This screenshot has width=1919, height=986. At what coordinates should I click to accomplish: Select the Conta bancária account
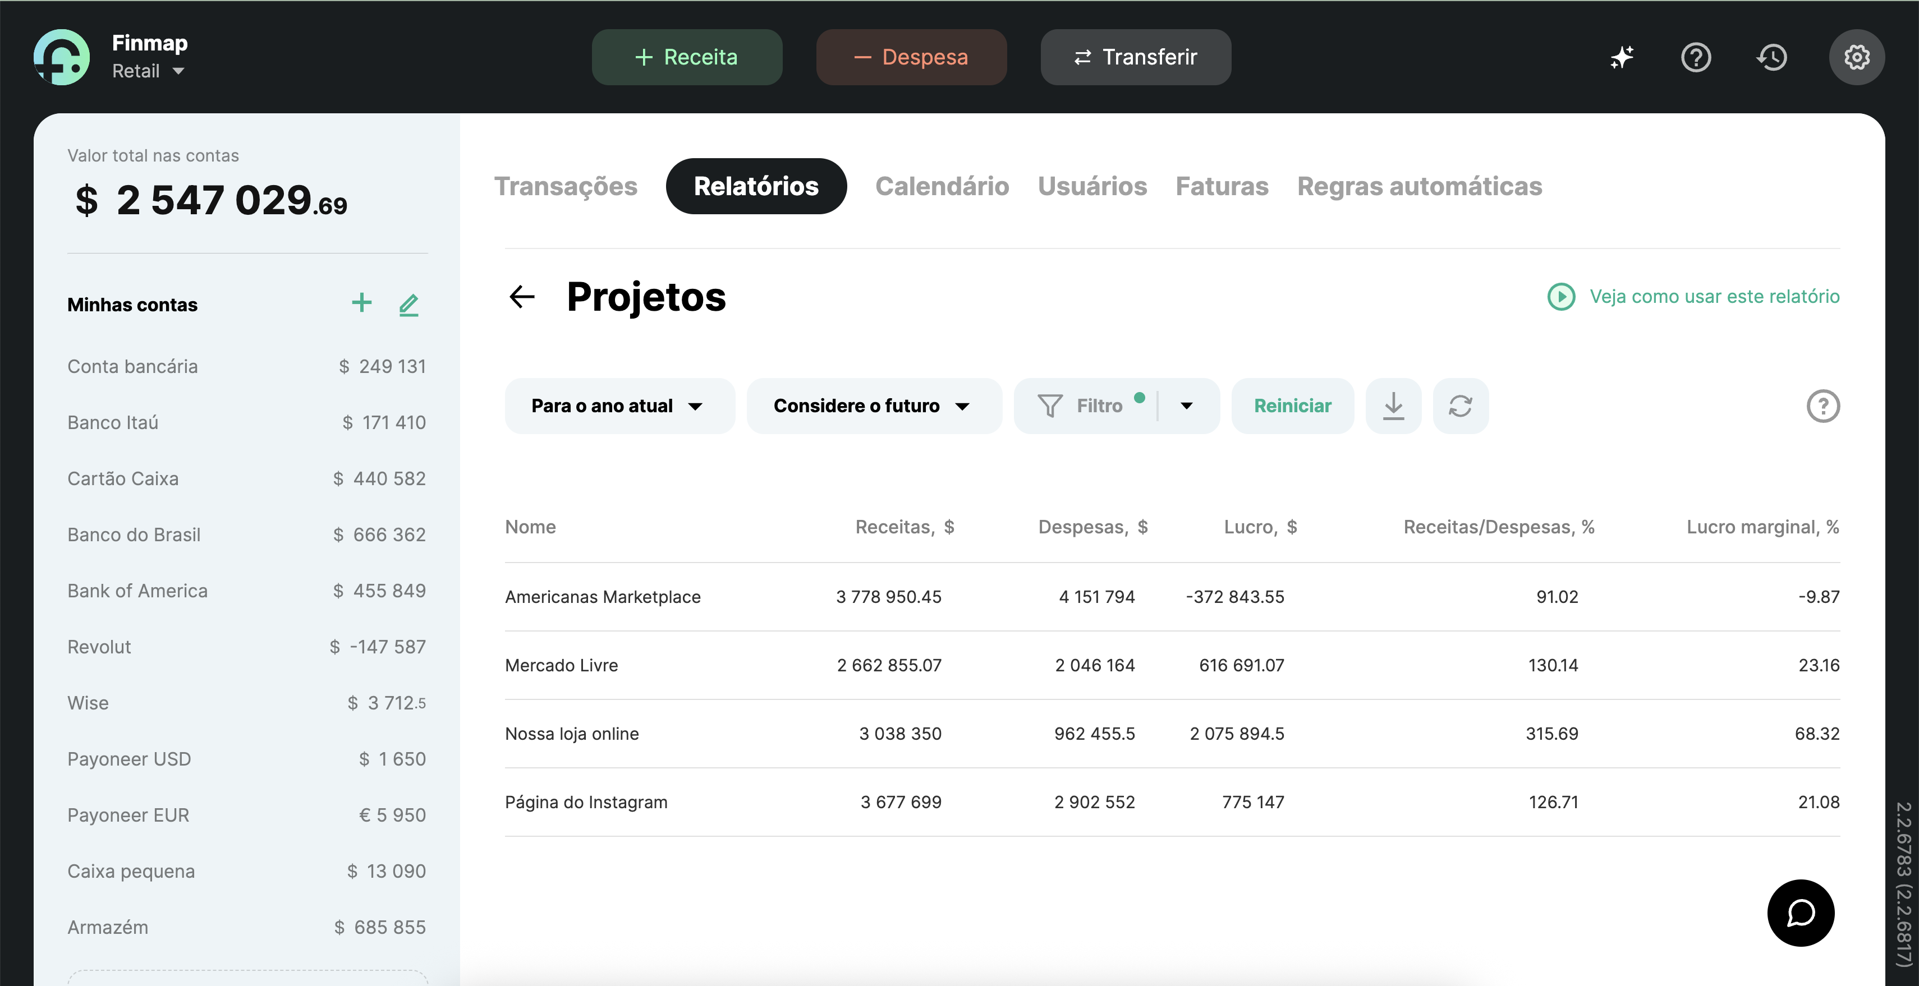click(x=246, y=366)
